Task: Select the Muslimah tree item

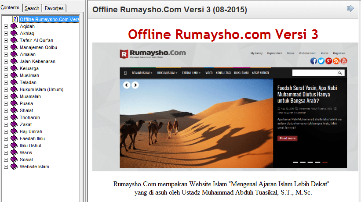Action: pos(29,75)
